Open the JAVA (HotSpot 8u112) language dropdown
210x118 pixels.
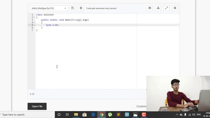pos(49,8)
